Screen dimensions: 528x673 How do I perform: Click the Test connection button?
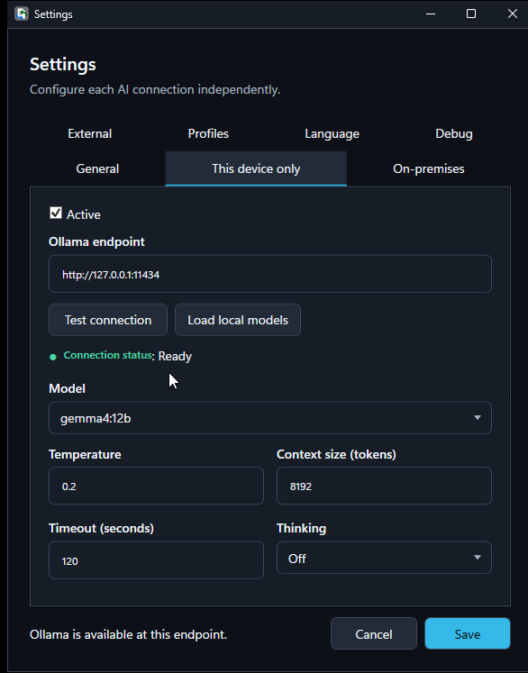pyautogui.click(x=108, y=320)
